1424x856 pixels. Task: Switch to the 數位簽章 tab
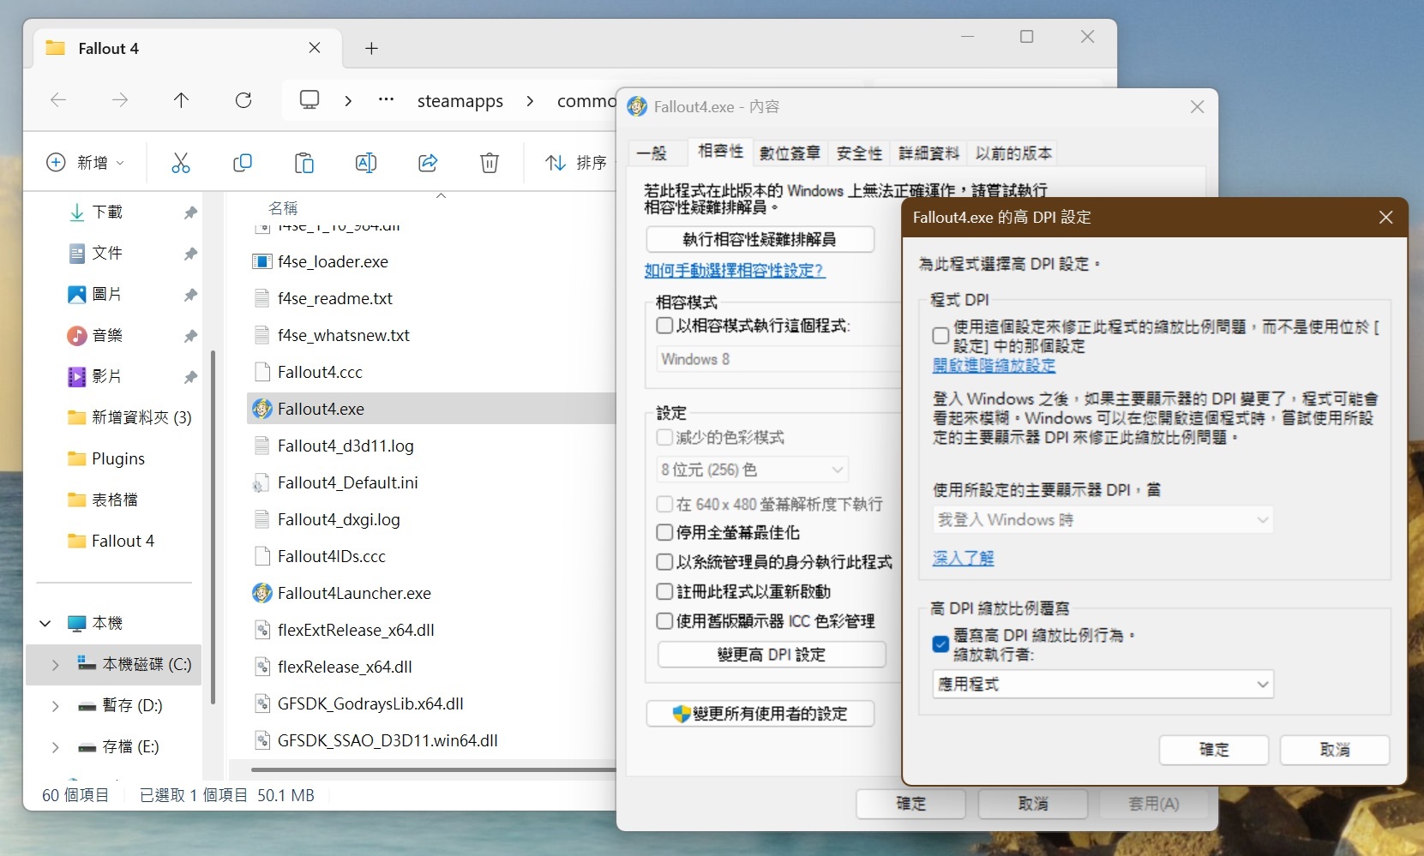coord(790,153)
